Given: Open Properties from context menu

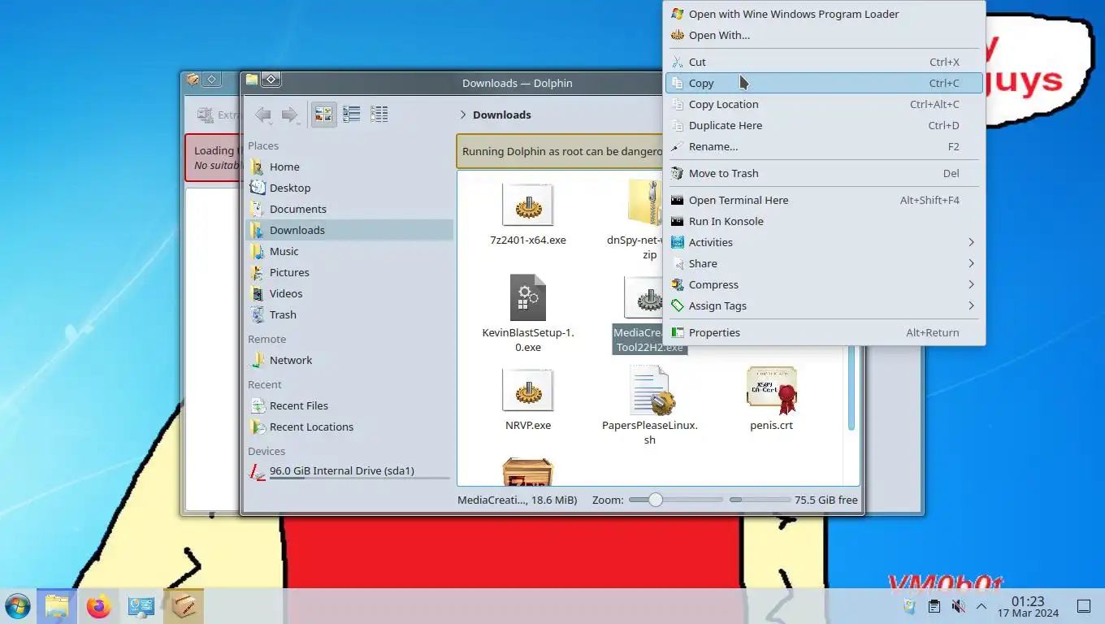Looking at the screenshot, I should [x=824, y=332].
